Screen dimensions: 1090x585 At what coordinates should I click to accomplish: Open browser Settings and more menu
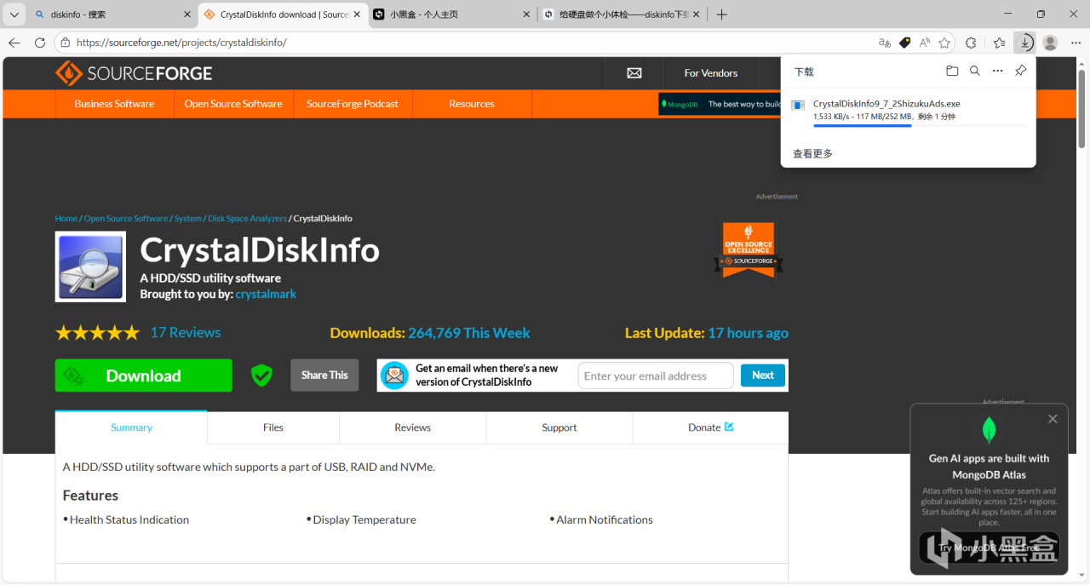point(1075,43)
